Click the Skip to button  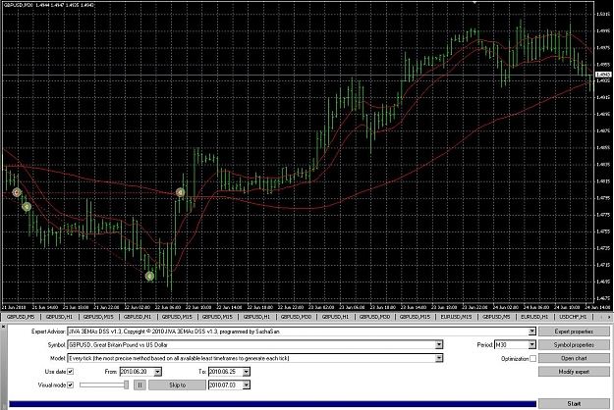pyautogui.click(x=177, y=384)
